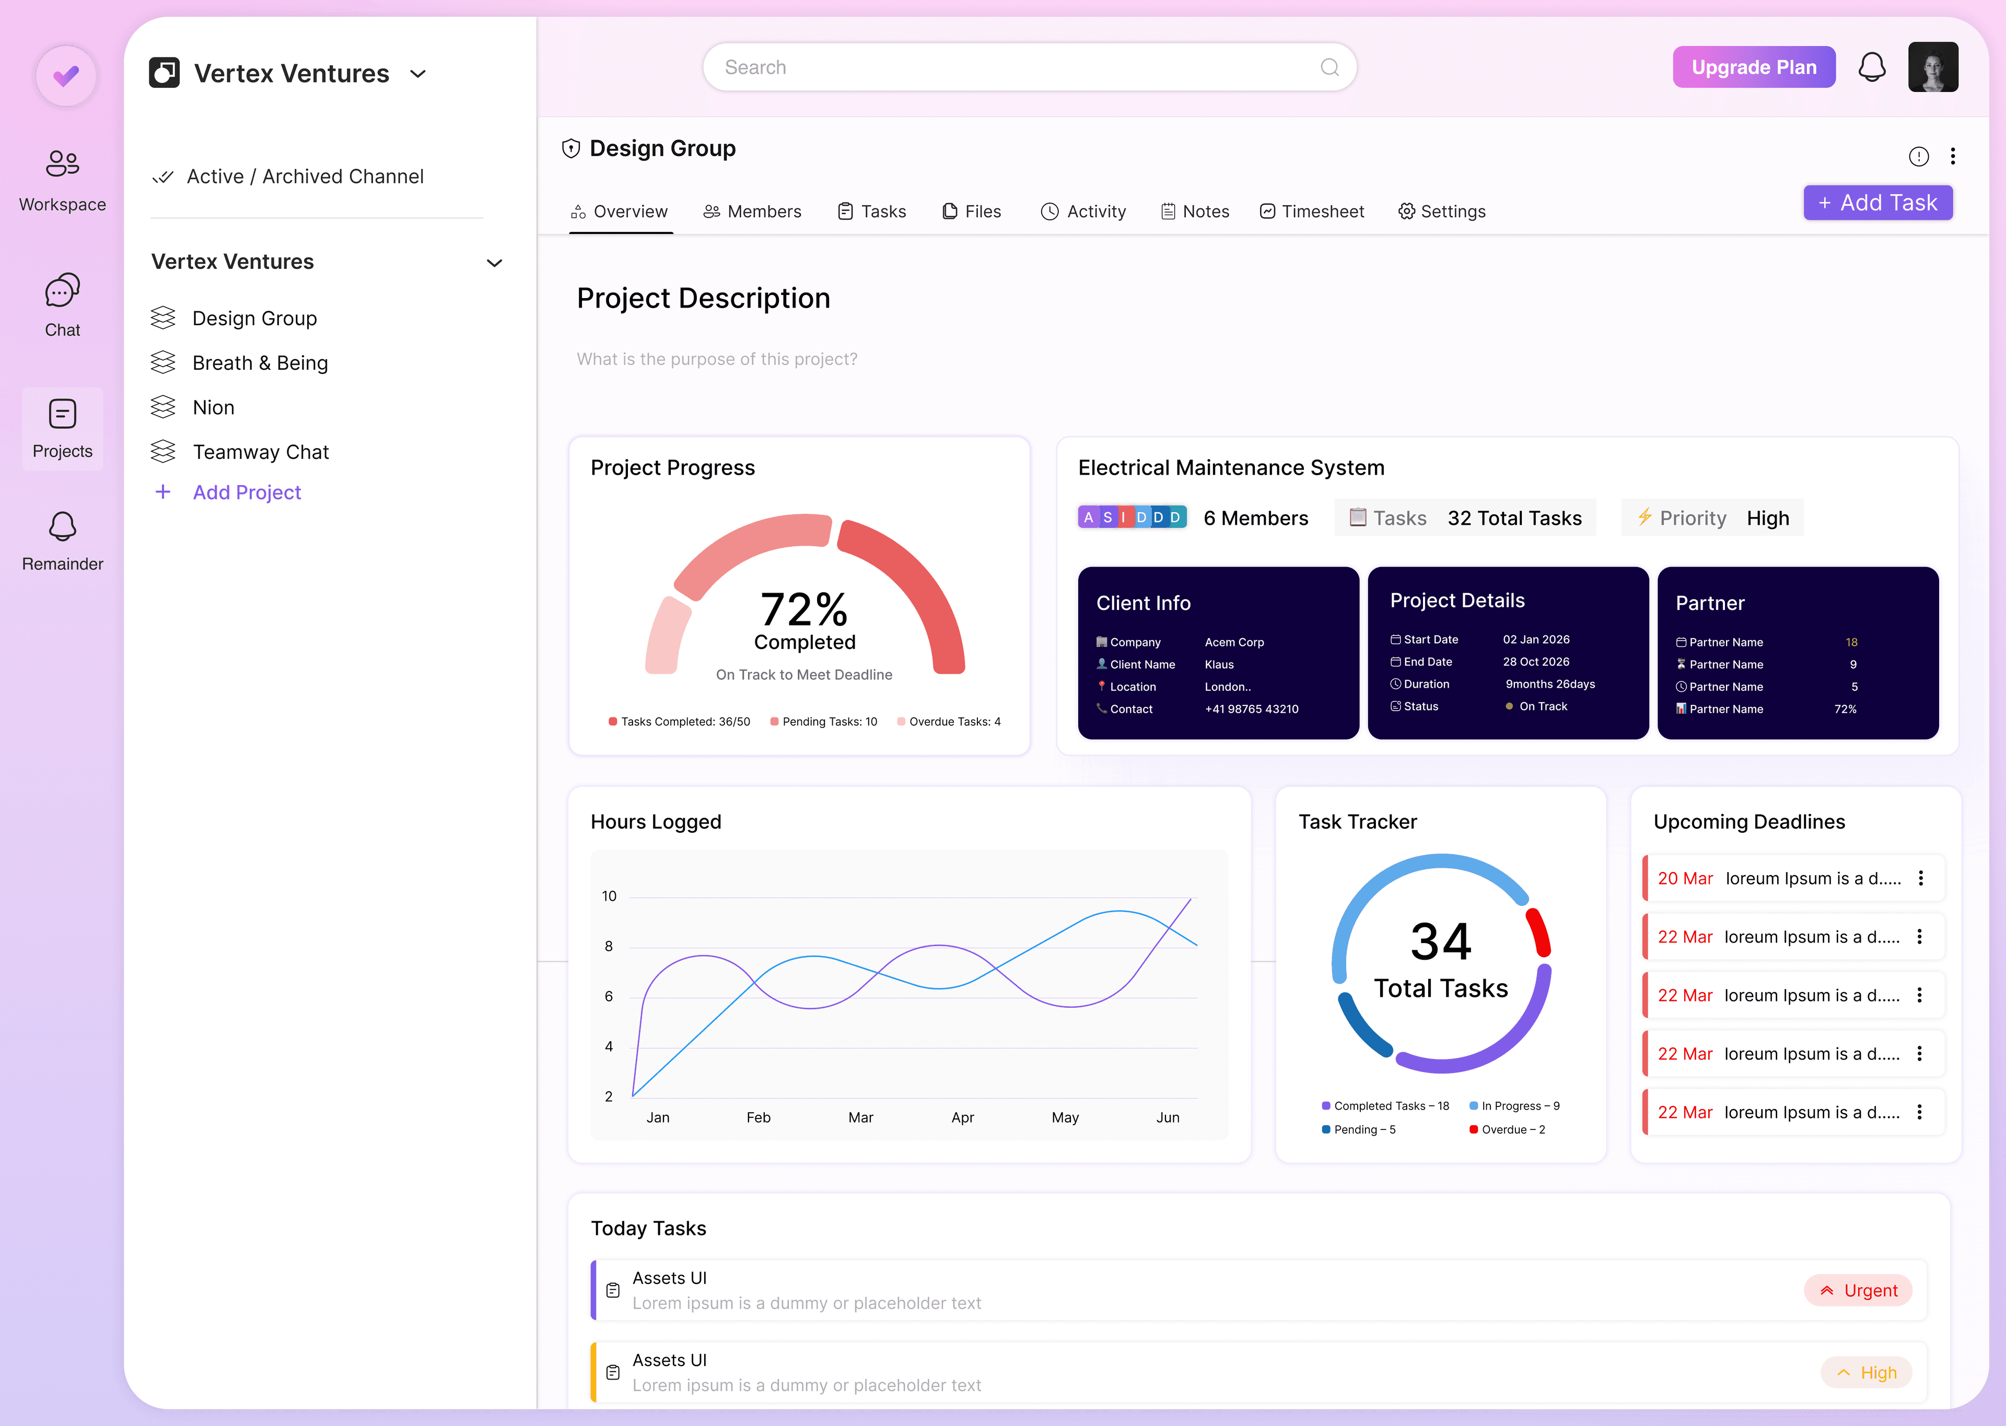Image resolution: width=2006 pixels, height=1426 pixels.
Task: Click into the Search field
Action: (x=1029, y=67)
